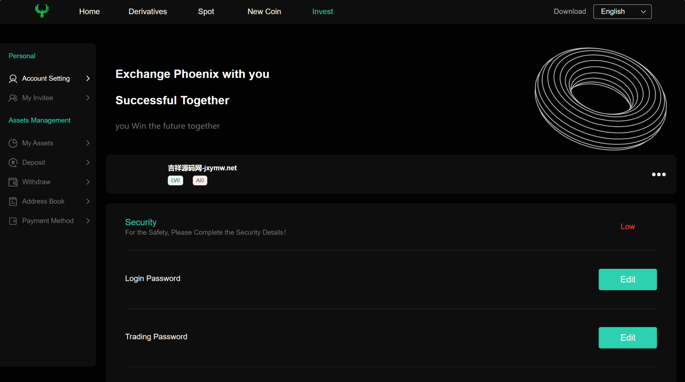Click the Payment Method card icon
The width and height of the screenshot is (685, 382).
(13, 221)
